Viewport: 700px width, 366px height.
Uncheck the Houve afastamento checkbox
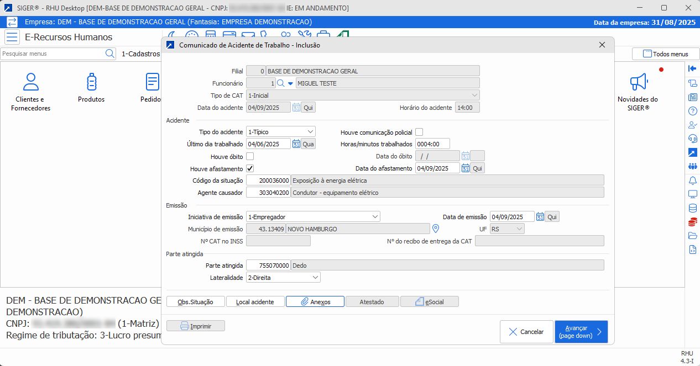(250, 168)
